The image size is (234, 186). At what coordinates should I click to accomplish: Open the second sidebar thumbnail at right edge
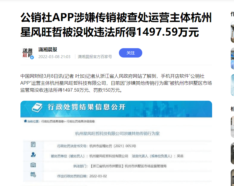[232, 58]
